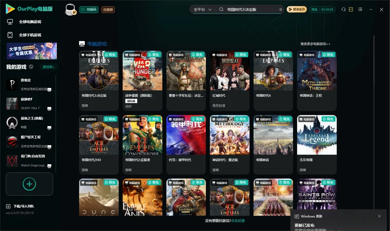Screen dimensions: 390x231
Task: Click the 极速会员 membership button
Action: [x=296, y=9]
